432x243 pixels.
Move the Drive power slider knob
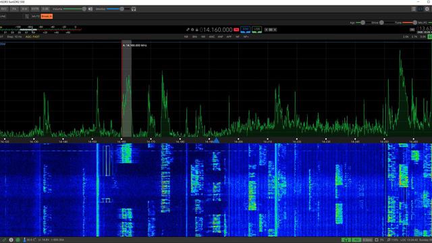[x=381, y=22]
